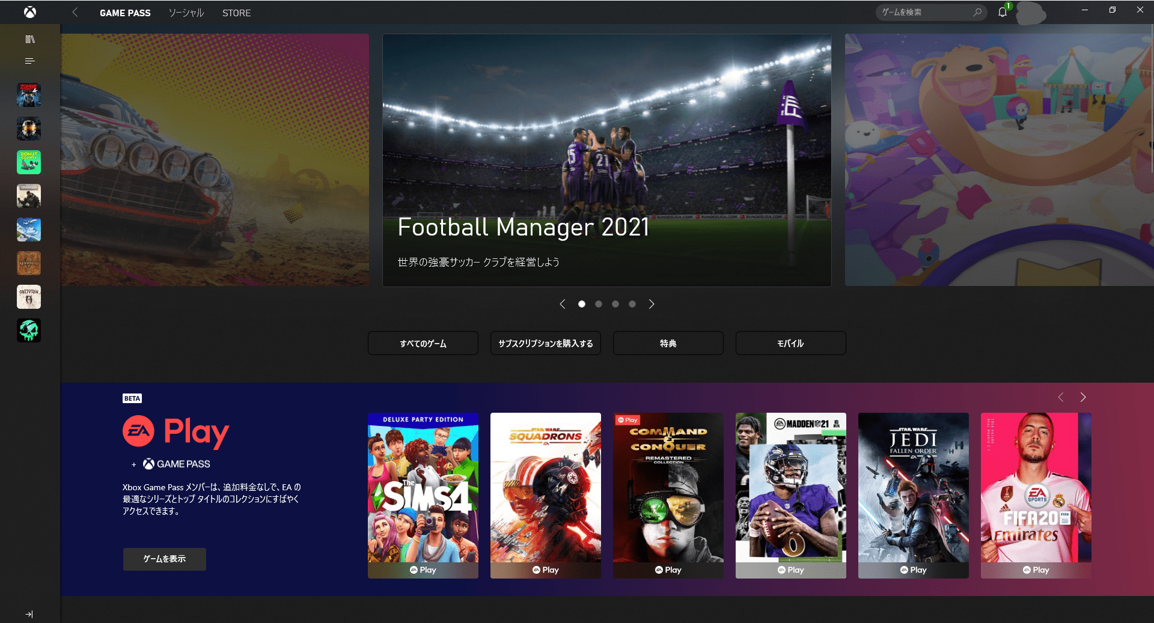This screenshot has width=1154, height=623.
Task: Open Command & Conquer Remastered tile
Action: pyautogui.click(x=668, y=496)
